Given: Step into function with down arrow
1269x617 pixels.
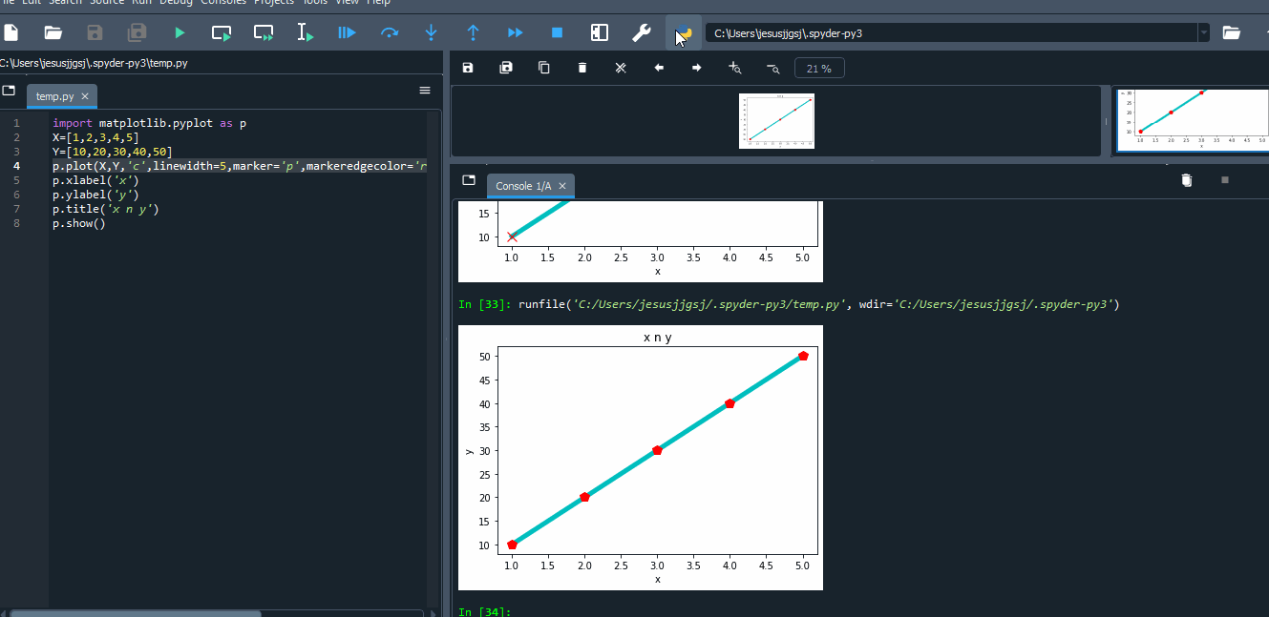Looking at the screenshot, I should click(431, 32).
